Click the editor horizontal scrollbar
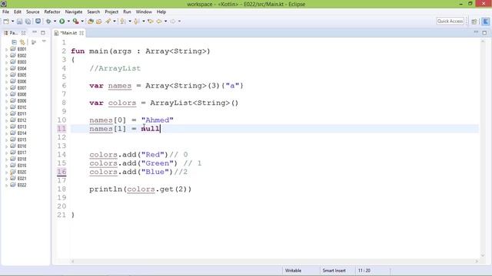492x276 pixels. coord(274,261)
